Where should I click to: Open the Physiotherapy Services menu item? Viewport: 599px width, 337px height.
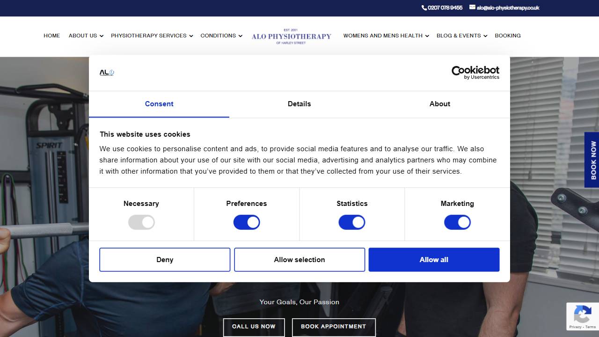149,36
